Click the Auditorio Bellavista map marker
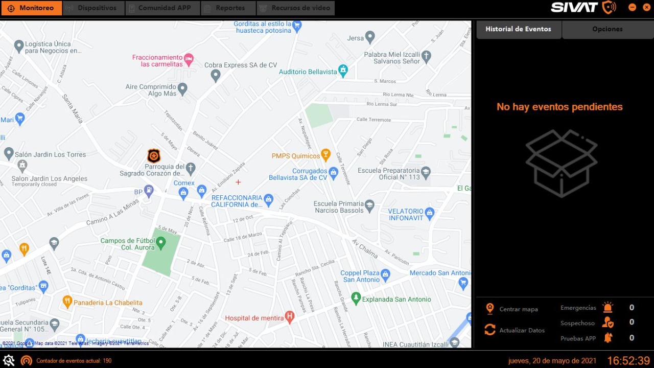The height and width of the screenshot is (368, 654). point(343,70)
